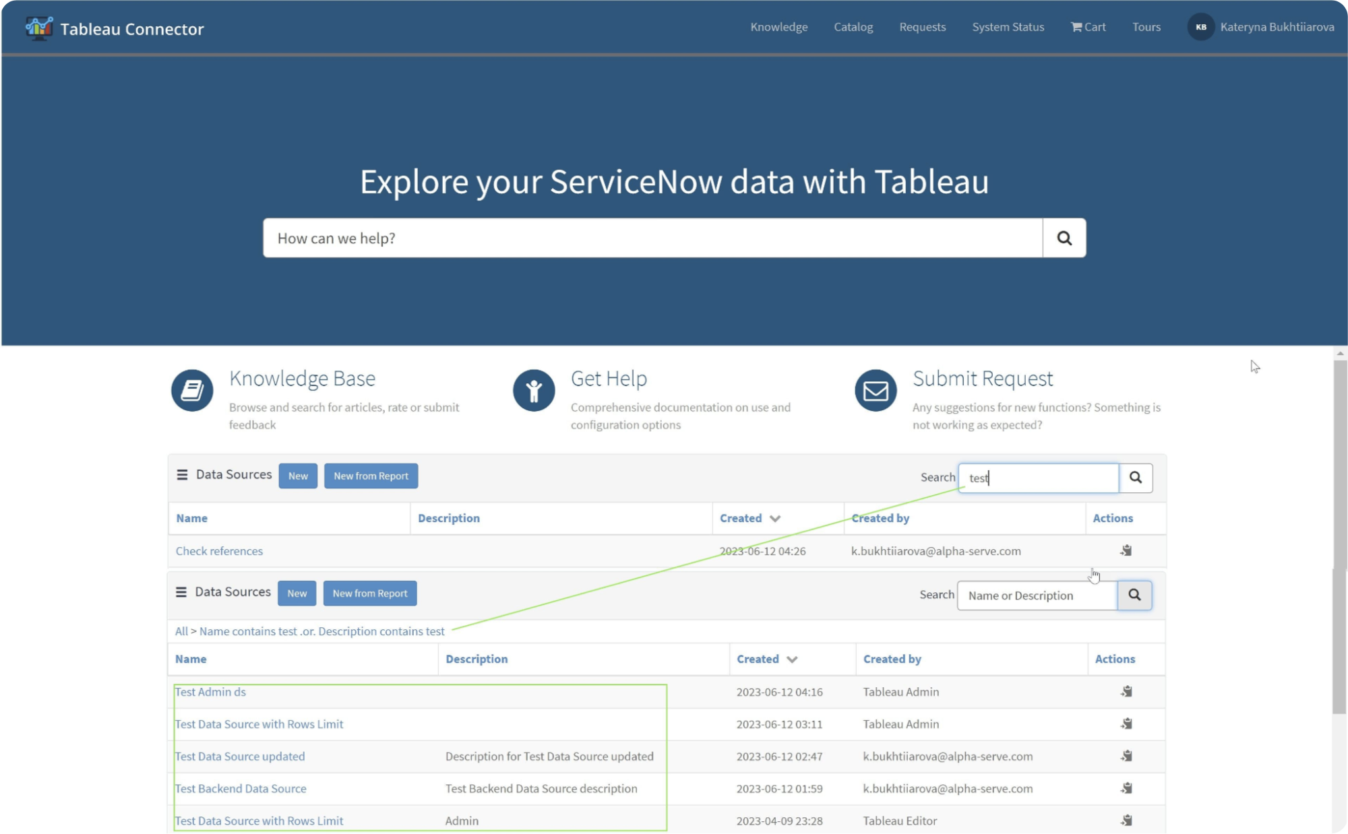1348x834 pixels.
Task: Click the All breadcrumb link
Action: pos(181,631)
